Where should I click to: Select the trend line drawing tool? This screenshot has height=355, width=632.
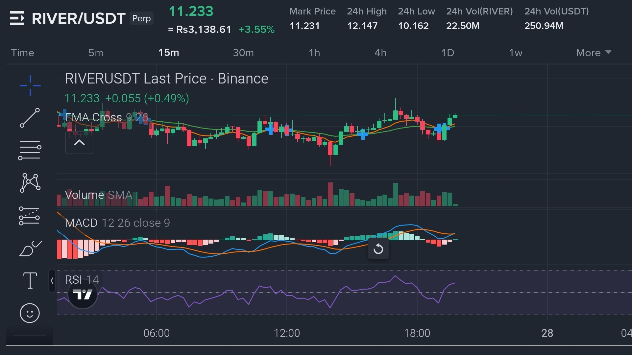30,118
